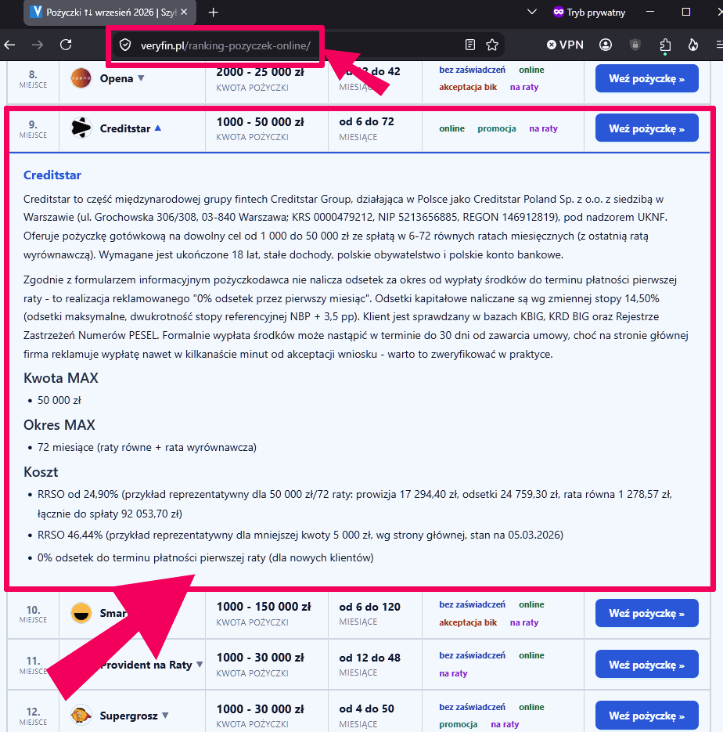The width and height of the screenshot is (723, 732).
Task: Click online tag in Provident na Raty row
Action: (531, 655)
